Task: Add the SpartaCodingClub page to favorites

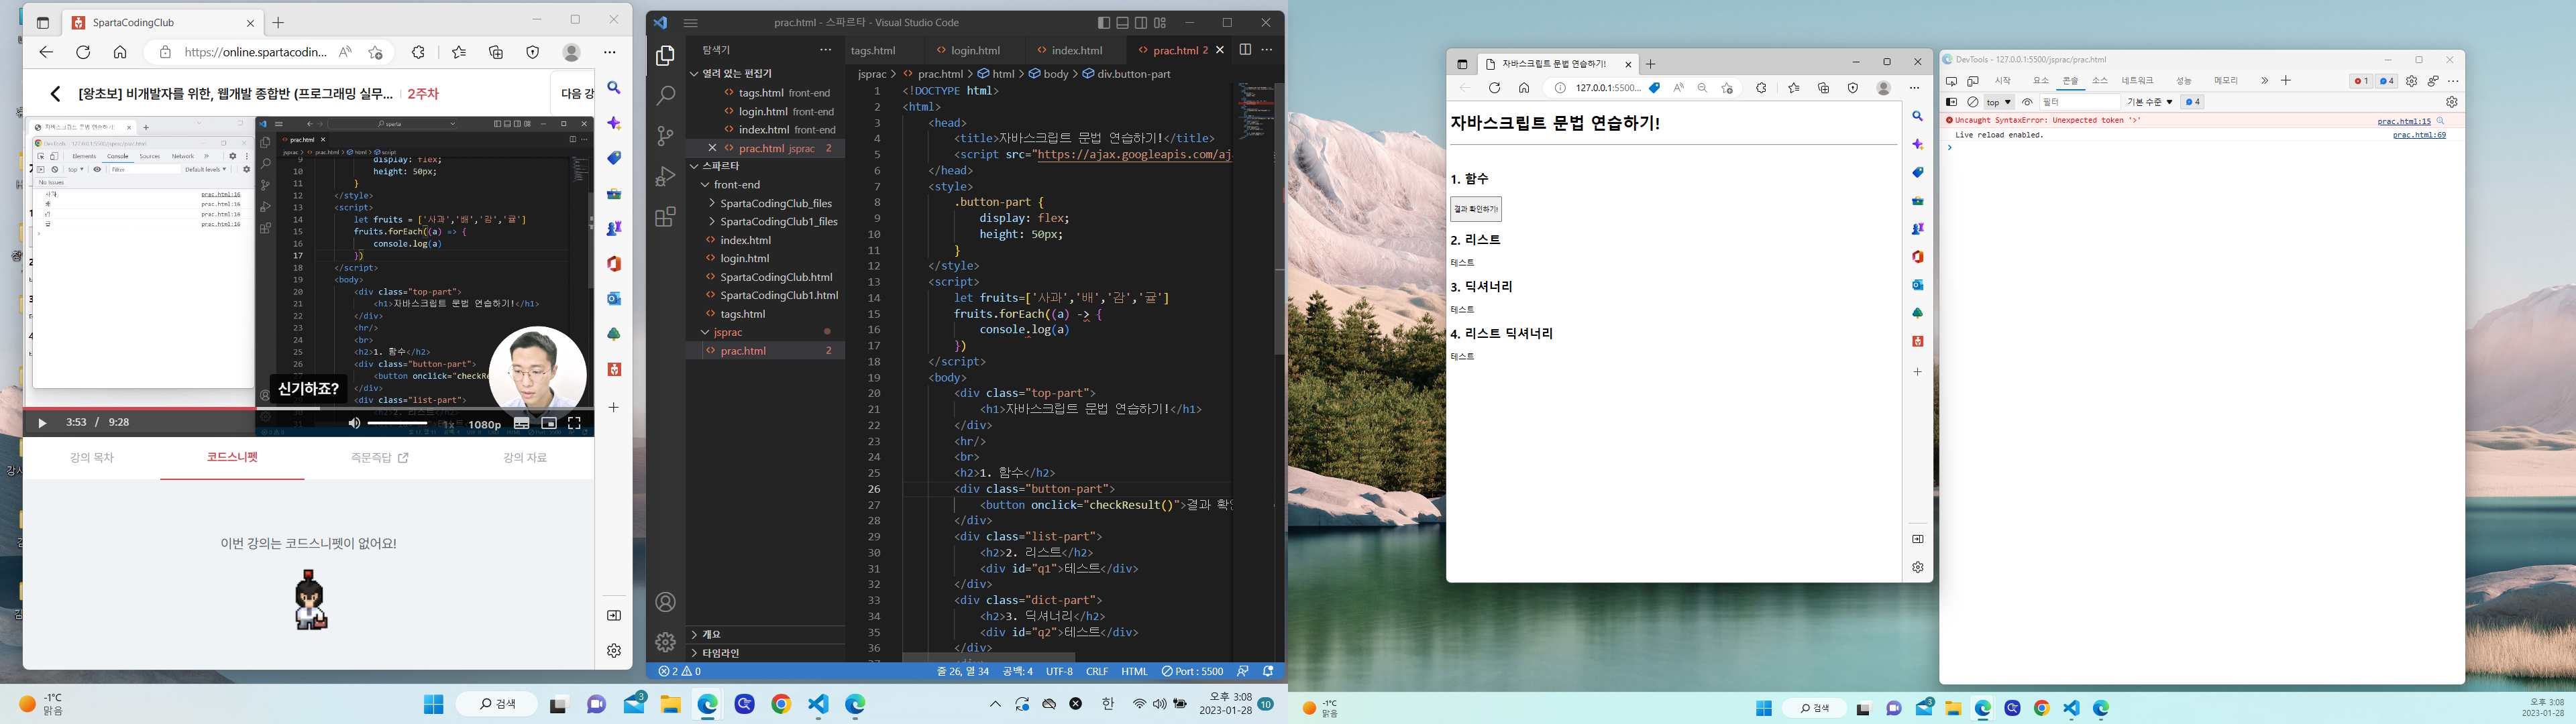Action: pyautogui.click(x=375, y=52)
